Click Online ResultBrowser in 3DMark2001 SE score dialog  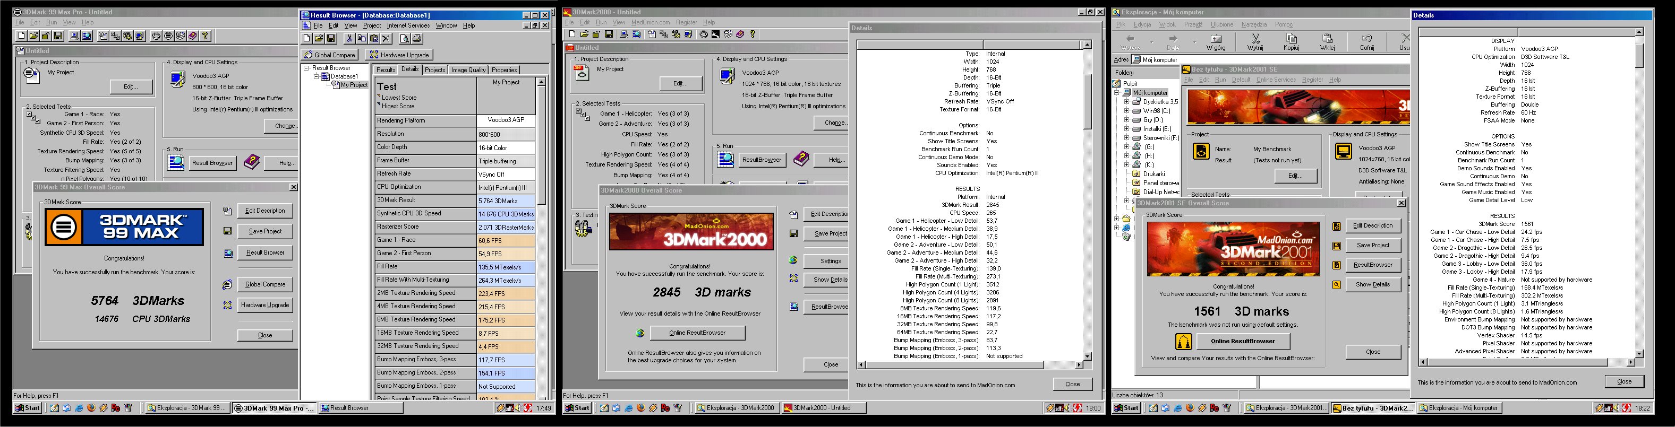[1243, 341]
